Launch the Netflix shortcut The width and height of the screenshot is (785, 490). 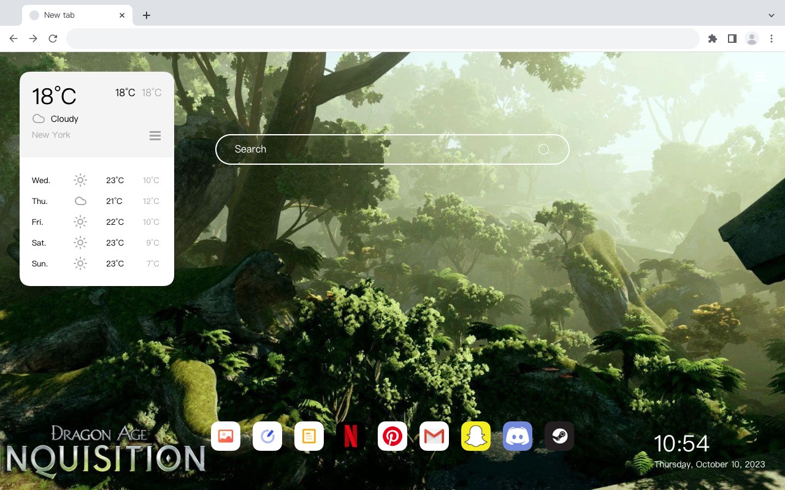pyautogui.click(x=351, y=436)
